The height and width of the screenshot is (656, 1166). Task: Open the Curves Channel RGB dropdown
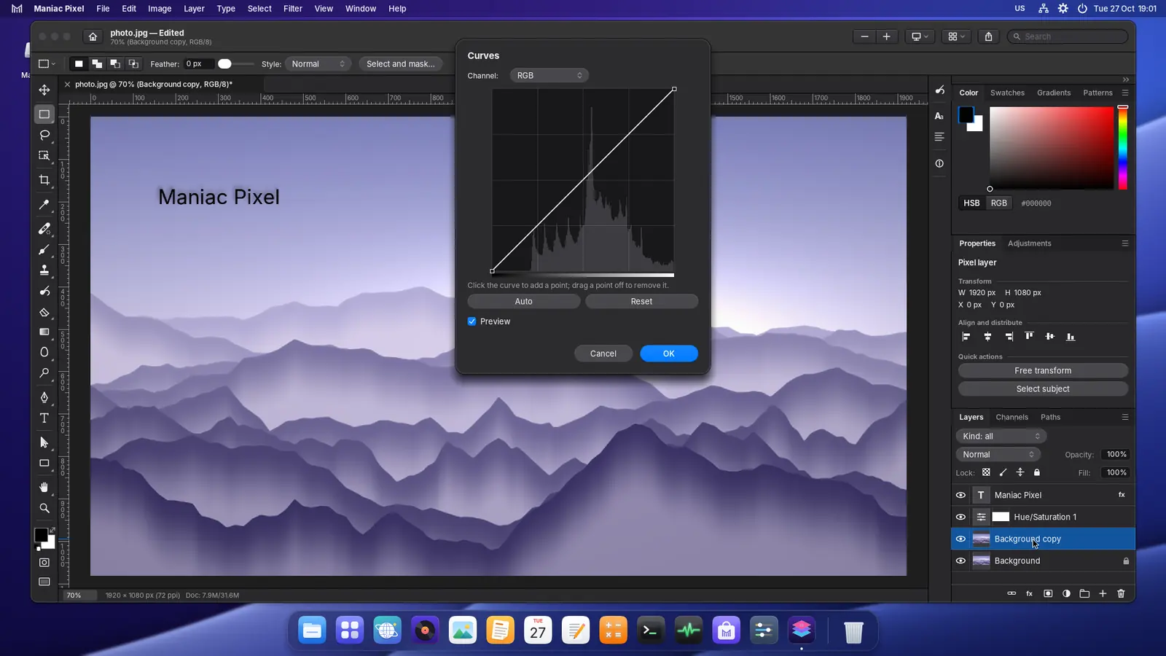549,75
